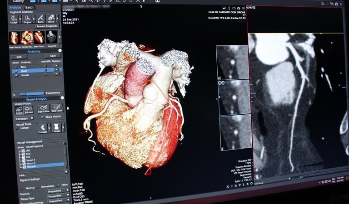Screen dimensions: 349x204
Task: Click the minus icon on middle cross-section panel
Action: 220,83
